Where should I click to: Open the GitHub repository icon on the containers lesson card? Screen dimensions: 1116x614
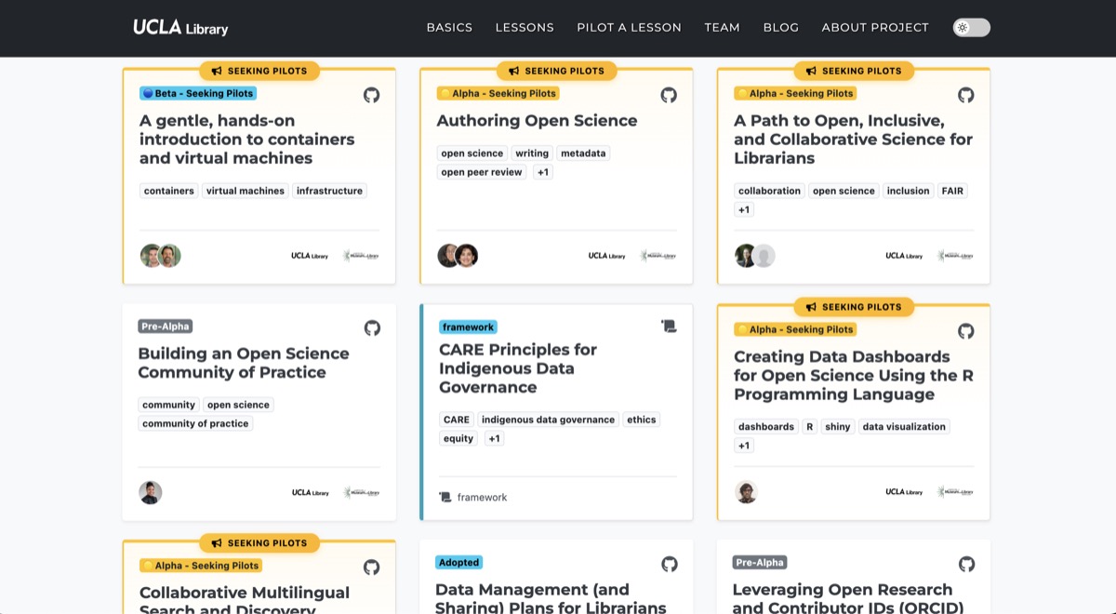click(x=371, y=95)
